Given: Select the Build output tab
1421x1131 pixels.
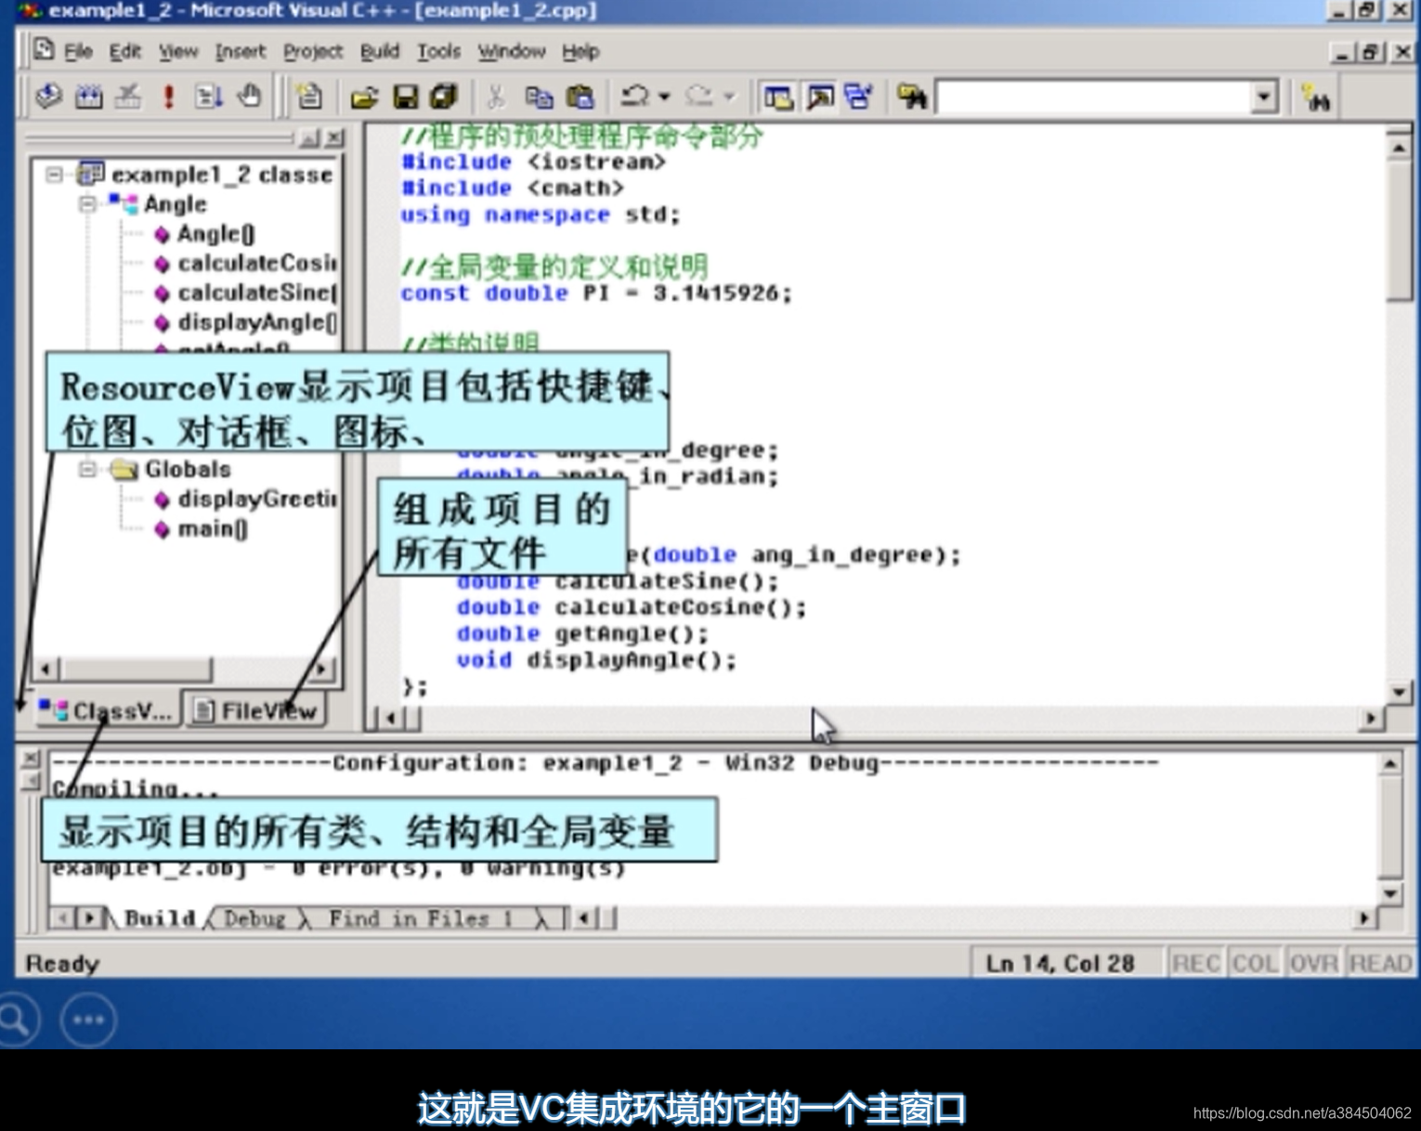Looking at the screenshot, I should point(159,918).
